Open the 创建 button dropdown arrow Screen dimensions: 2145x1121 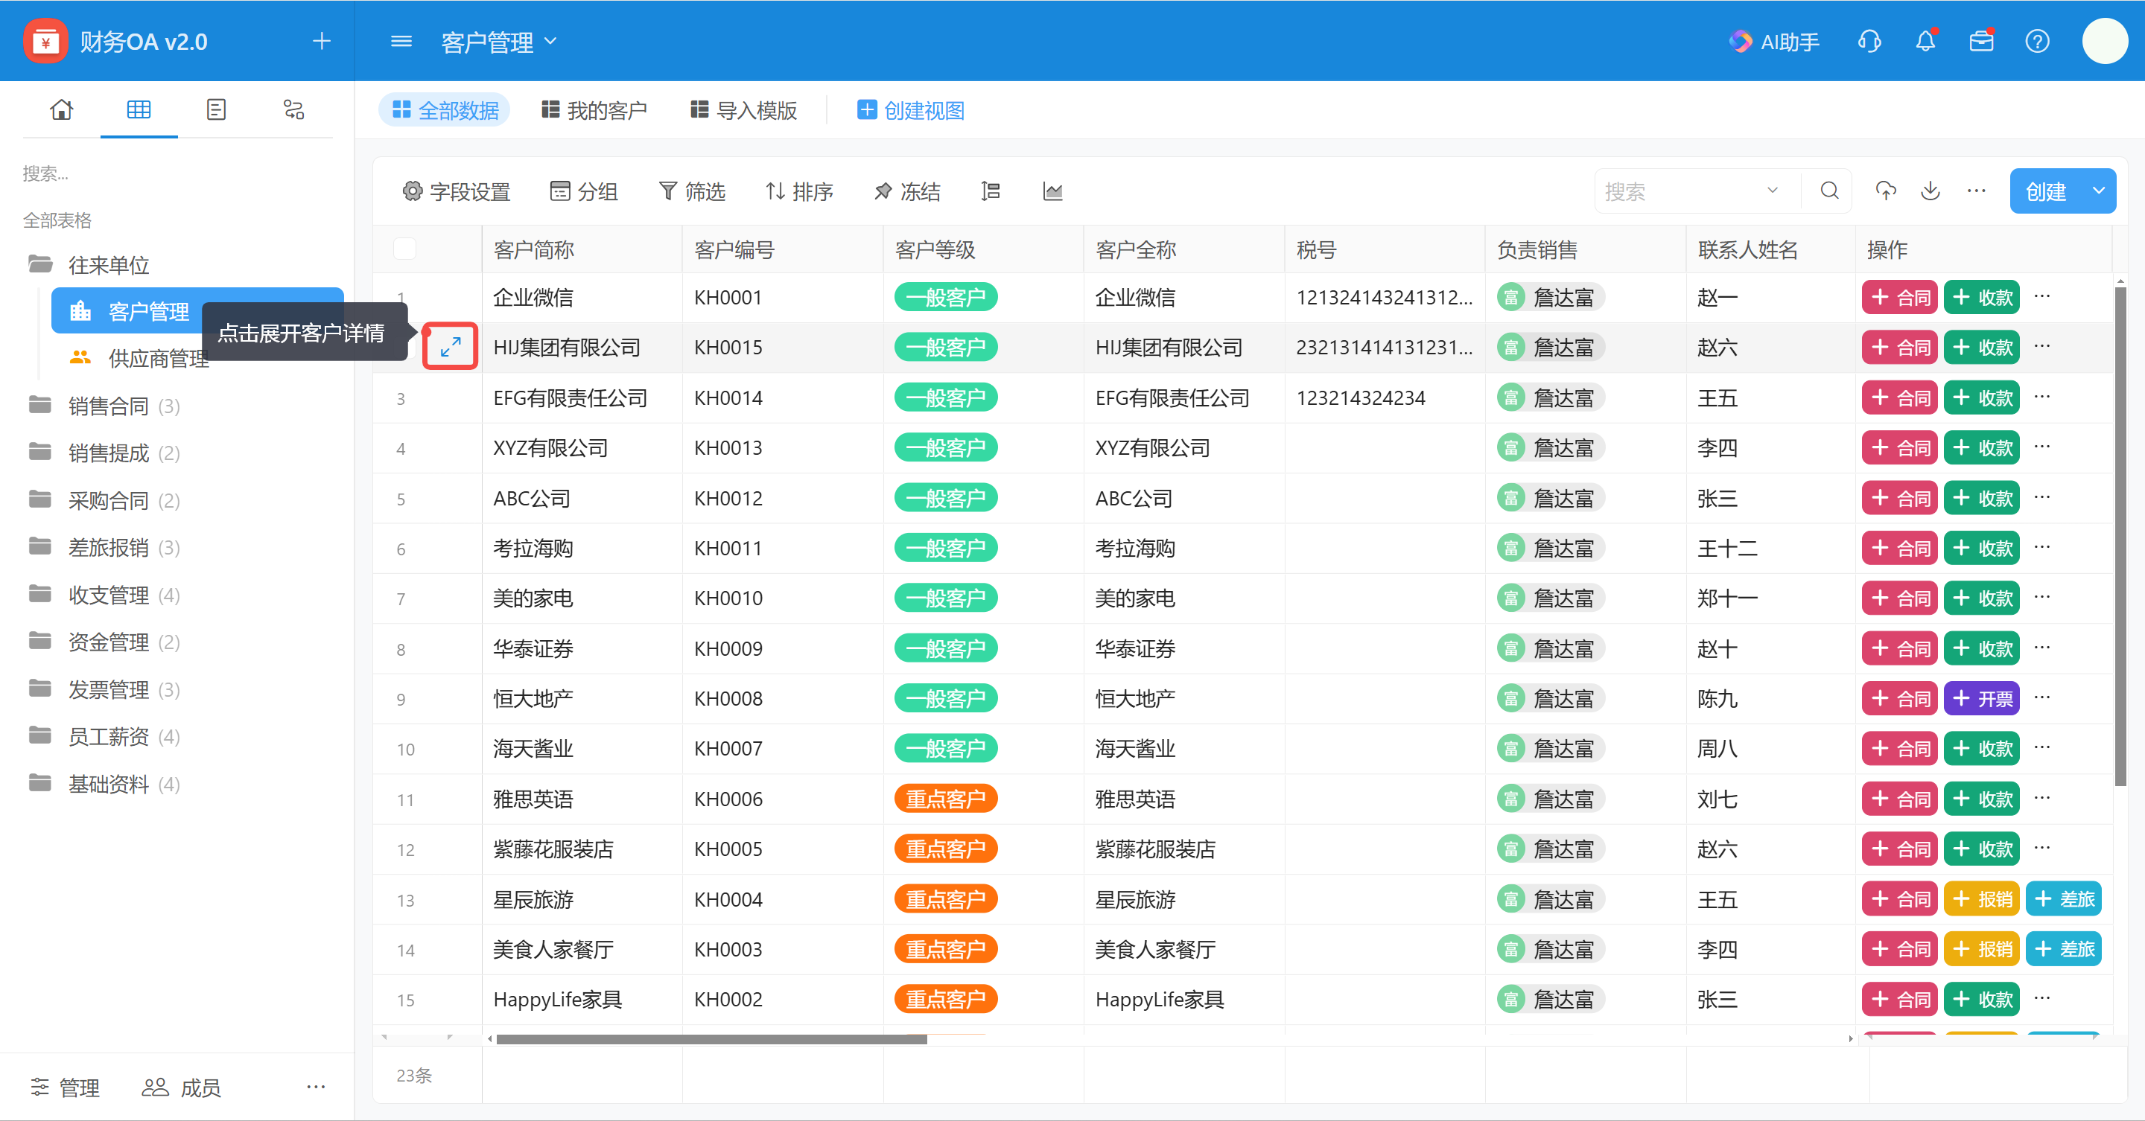coord(2098,191)
